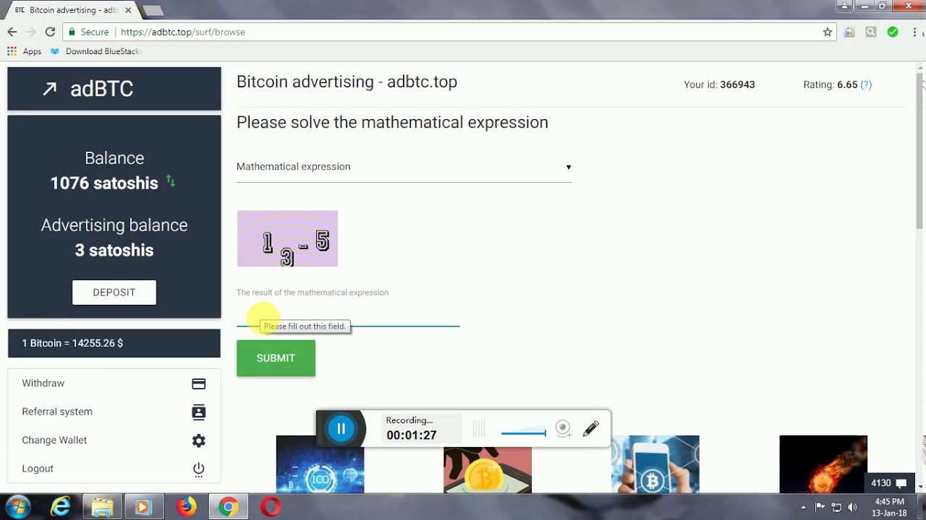The image size is (926, 520).
Task: Launch Internet Explorer from the taskbar
Action: [x=60, y=507]
